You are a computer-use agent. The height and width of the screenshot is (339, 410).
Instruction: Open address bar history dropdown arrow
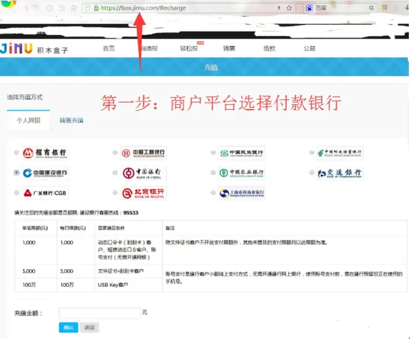(300, 8)
